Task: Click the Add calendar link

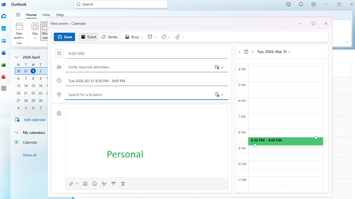Action: pos(35,119)
